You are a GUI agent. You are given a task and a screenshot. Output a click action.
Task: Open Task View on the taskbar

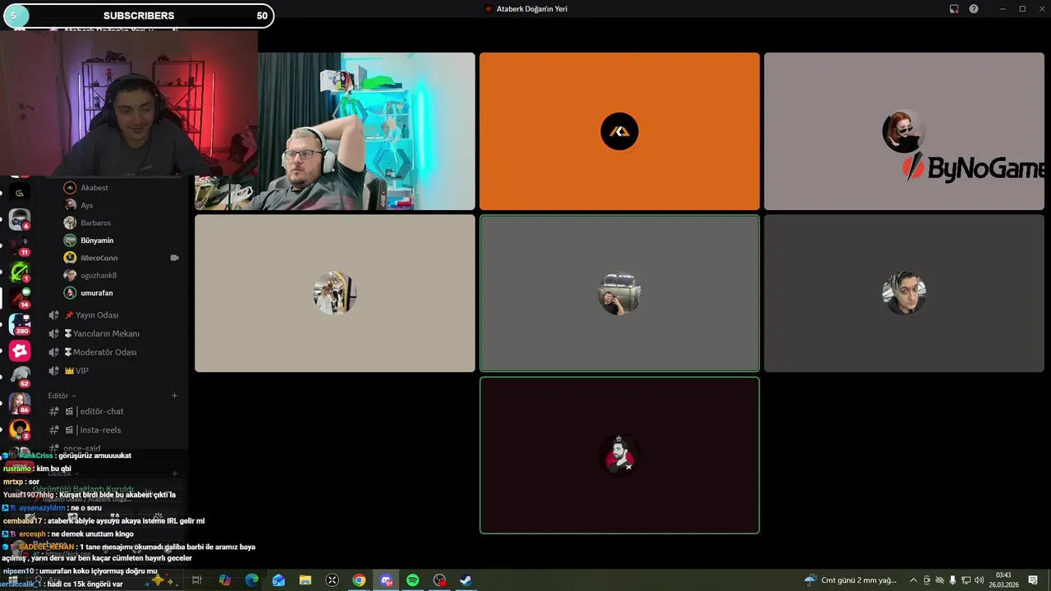pos(197,580)
